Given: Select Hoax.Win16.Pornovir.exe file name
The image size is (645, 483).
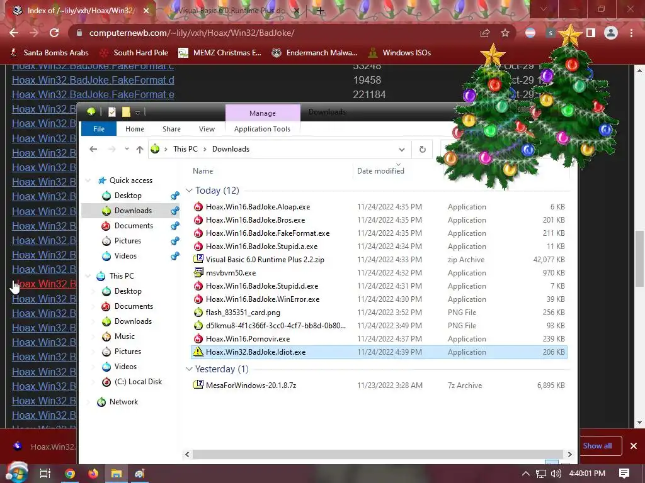Looking at the screenshot, I should [248, 339].
